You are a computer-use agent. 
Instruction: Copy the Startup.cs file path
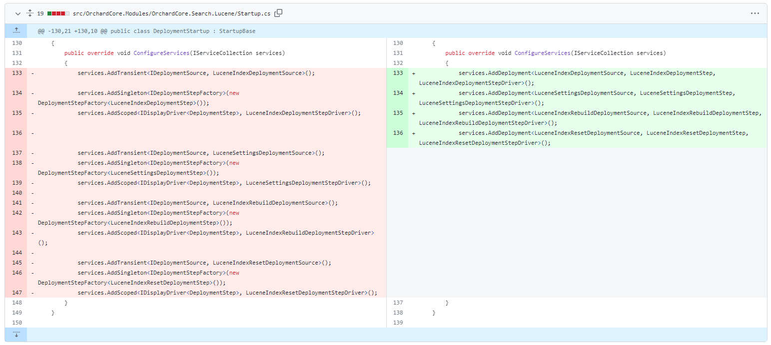(278, 13)
